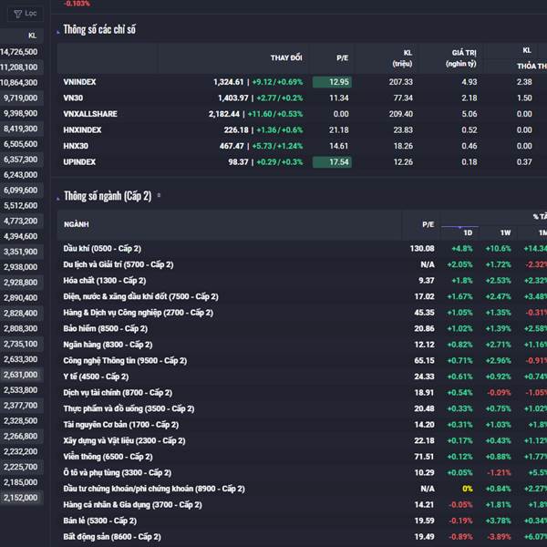Click the NGÀNH column header

77,224
